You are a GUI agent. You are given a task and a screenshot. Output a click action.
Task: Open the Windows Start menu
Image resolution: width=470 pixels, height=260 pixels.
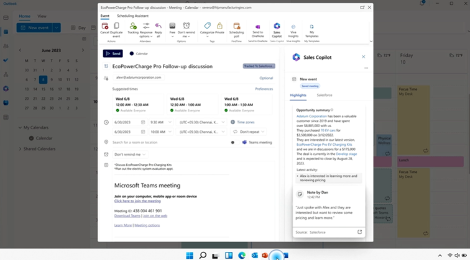click(x=190, y=256)
